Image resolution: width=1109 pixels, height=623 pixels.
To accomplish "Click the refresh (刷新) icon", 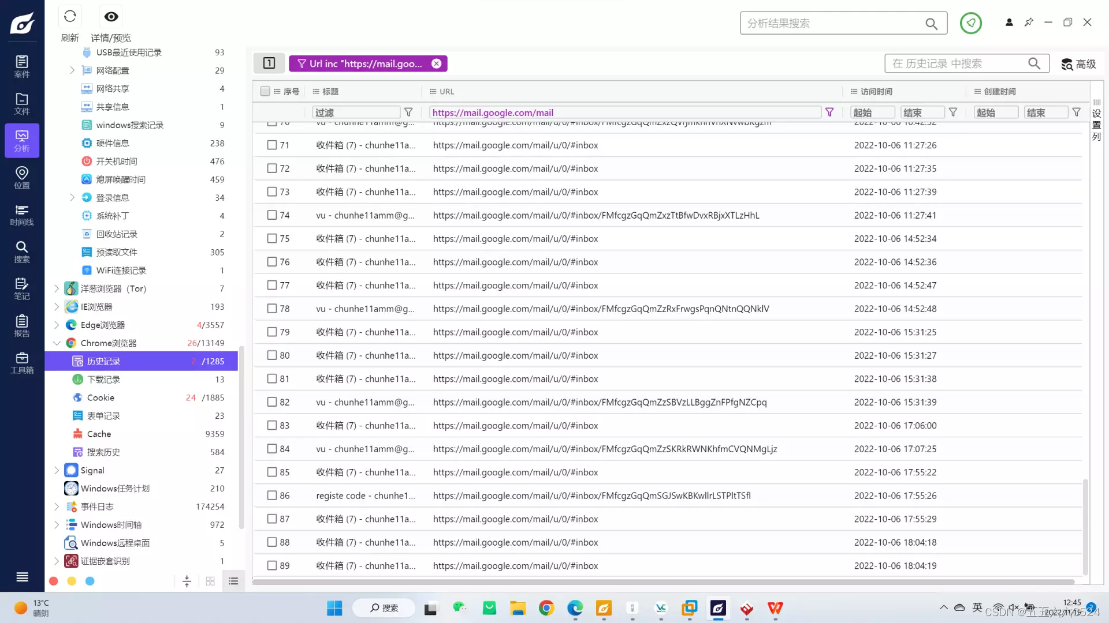I will pos(70,17).
